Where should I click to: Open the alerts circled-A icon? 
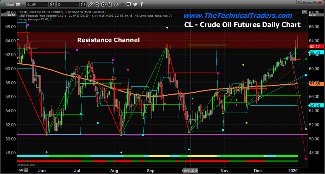point(110,4)
